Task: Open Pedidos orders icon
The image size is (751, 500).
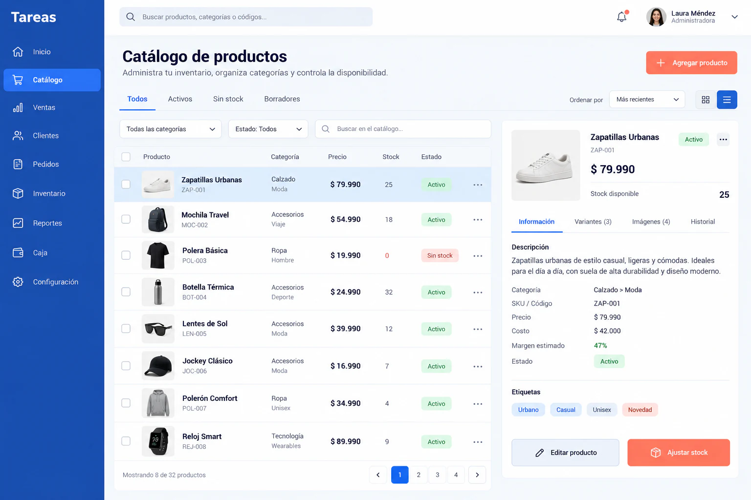Action: point(18,164)
